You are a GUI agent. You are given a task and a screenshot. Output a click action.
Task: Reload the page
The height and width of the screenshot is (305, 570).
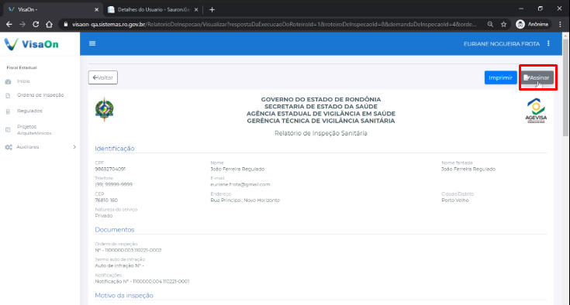click(x=36, y=24)
